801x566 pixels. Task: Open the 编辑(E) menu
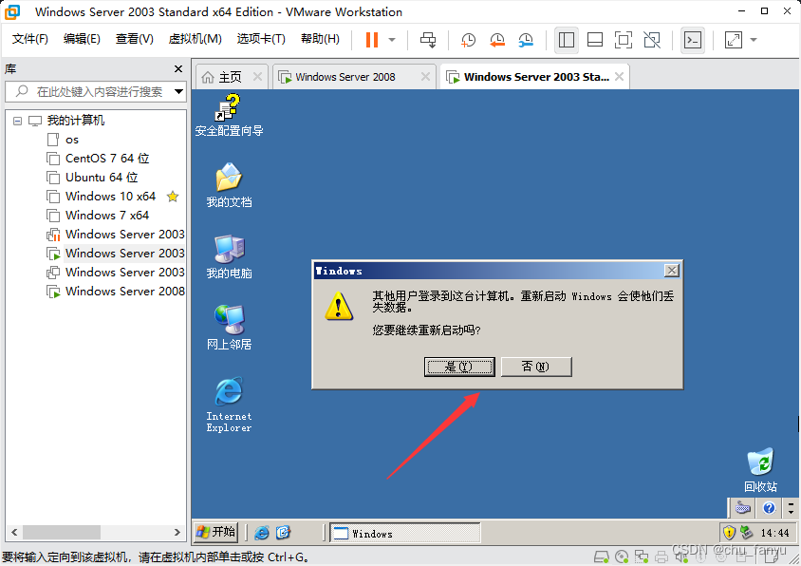coord(82,39)
